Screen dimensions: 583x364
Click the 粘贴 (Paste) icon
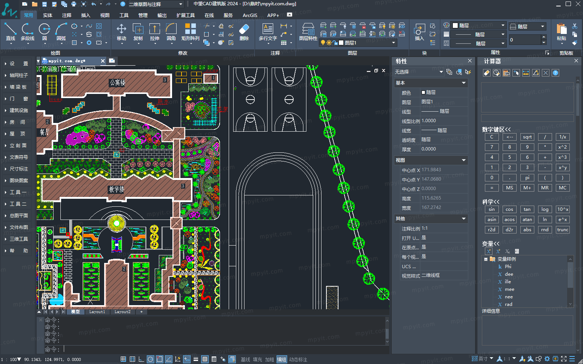(561, 32)
